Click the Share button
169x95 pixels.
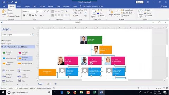click(164, 6)
